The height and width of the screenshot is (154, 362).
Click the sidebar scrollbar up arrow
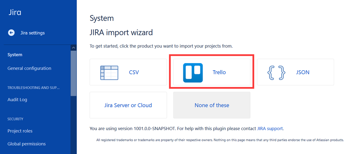tap(74, 48)
